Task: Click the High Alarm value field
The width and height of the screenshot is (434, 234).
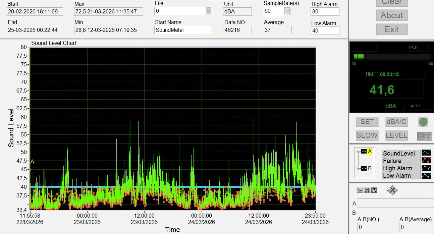Action: [x=325, y=12]
